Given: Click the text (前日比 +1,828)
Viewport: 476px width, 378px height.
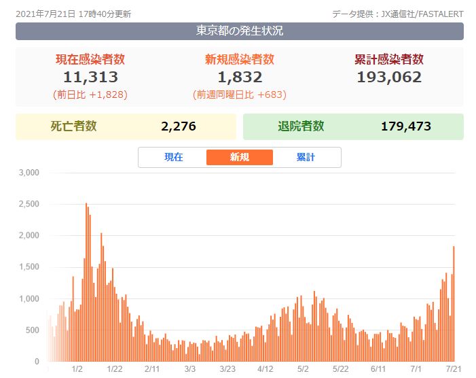Looking at the screenshot, I should click(x=90, y=94).
